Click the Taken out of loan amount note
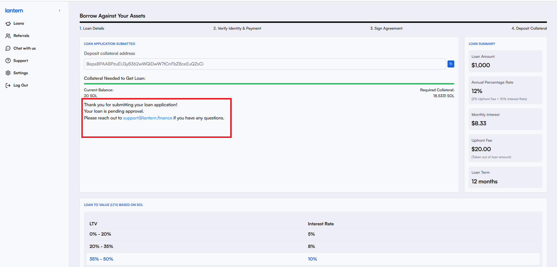 (491, 157)
